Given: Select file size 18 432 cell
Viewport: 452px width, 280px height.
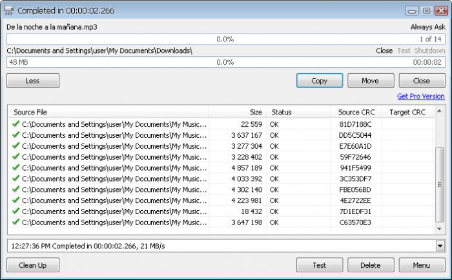Looking at the screenshot, I should 251,211.
